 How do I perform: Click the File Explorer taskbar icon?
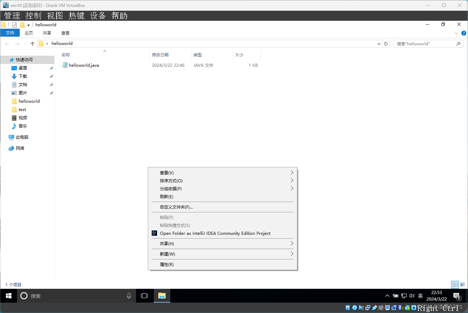pyautogui.click(x=162, y=296)
